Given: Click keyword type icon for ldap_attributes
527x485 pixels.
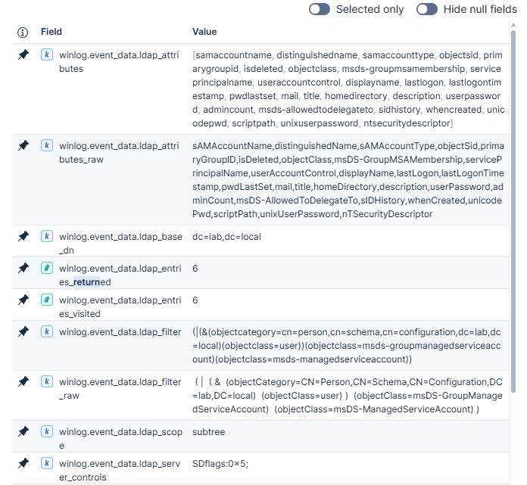Looking at the screenshot, I should (47, 54).
